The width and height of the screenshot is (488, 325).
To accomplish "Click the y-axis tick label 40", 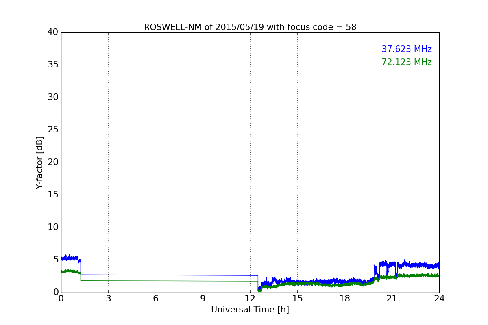I will 53,32.
